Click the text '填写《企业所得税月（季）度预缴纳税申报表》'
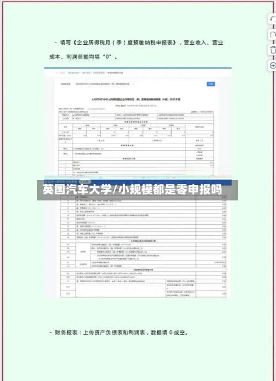This screenshot has width=276, height=381. pos(118,43)
